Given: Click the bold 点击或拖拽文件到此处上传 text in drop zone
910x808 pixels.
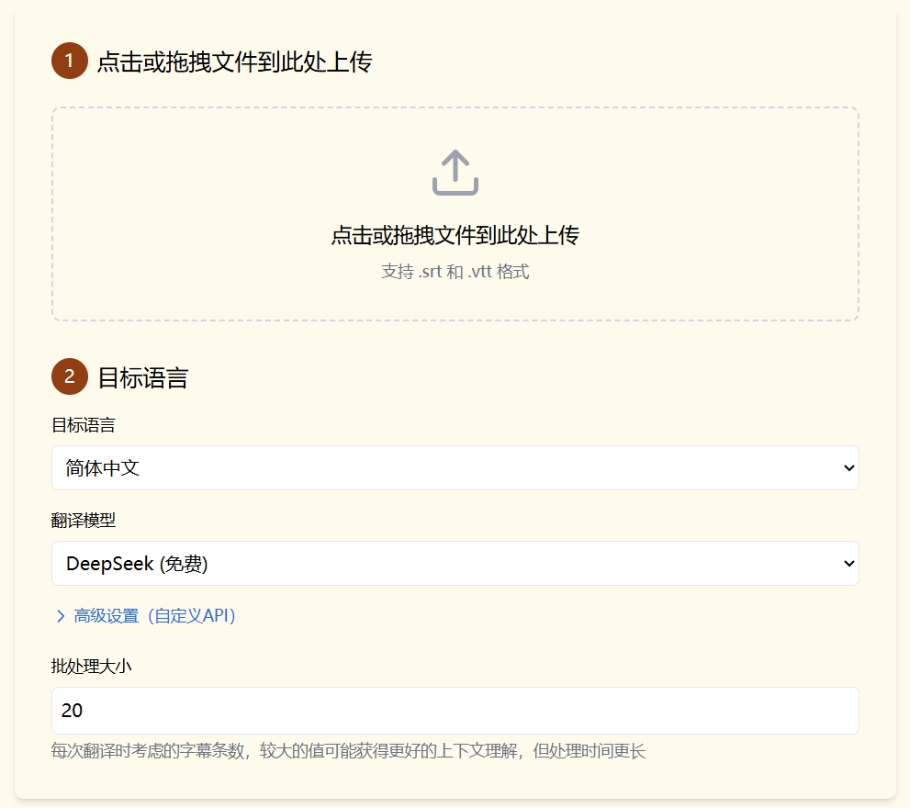Looking at the screenshot, I should (x=455, y=235).
